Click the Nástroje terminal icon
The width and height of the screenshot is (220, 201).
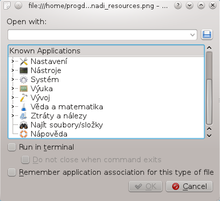[24, 71]
